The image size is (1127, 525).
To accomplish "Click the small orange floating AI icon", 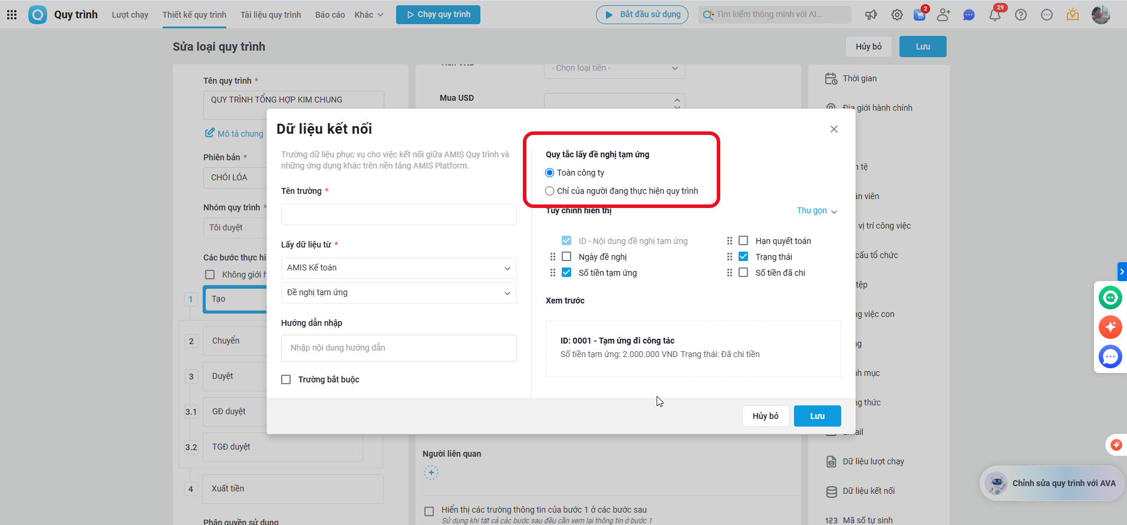I will point(1116,445).
